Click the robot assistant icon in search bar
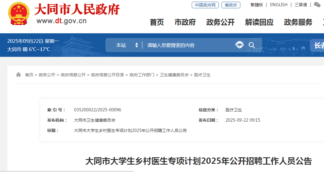Viewport: 324px width, 172px height. [x=239, y=45]
